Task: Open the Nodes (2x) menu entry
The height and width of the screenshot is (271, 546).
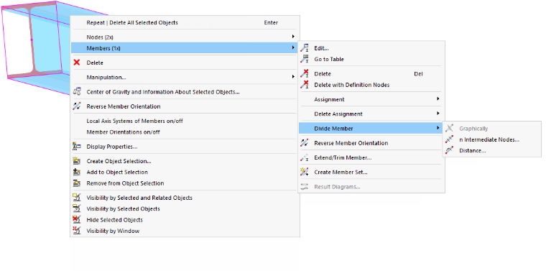Action: coord(185,37)
